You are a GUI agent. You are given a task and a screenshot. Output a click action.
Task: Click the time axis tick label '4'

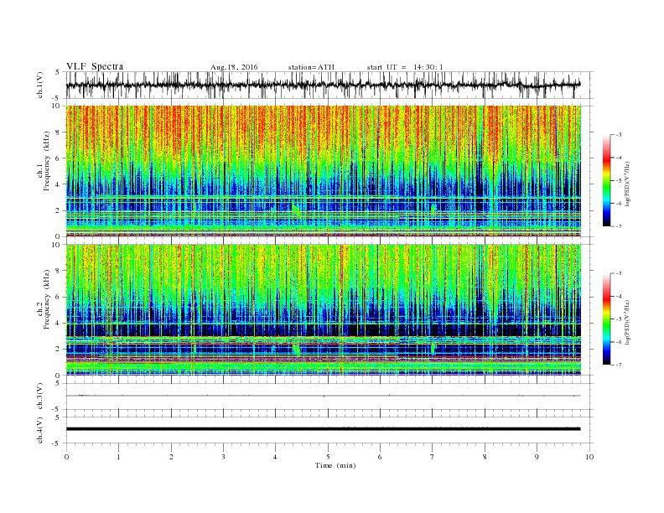tap(275, 457)
